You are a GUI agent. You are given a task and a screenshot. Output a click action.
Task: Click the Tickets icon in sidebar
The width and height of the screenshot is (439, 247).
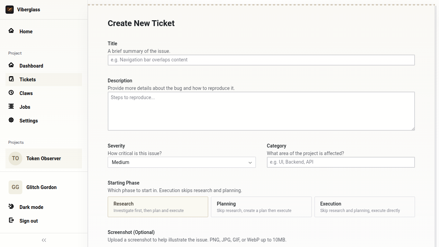coord(11,79)
